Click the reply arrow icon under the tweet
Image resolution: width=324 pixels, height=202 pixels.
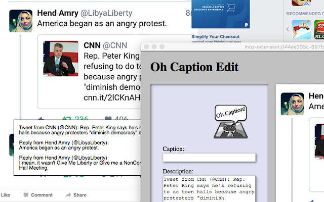(x=41, y=118)
